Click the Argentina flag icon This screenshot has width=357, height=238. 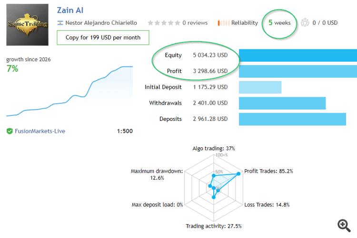(x=60, y=23)
